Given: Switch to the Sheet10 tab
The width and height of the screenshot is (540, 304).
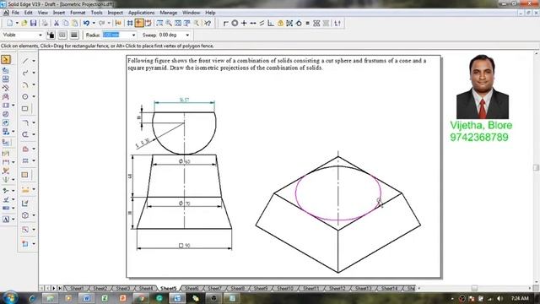Looking at the screenshot, I should pos(285,288).
